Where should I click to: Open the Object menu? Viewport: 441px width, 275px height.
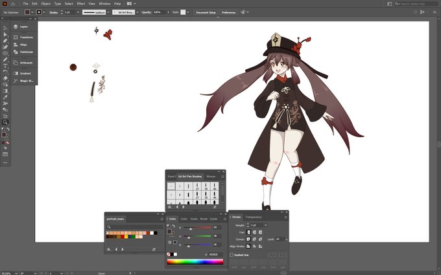(x=45, y=4)
